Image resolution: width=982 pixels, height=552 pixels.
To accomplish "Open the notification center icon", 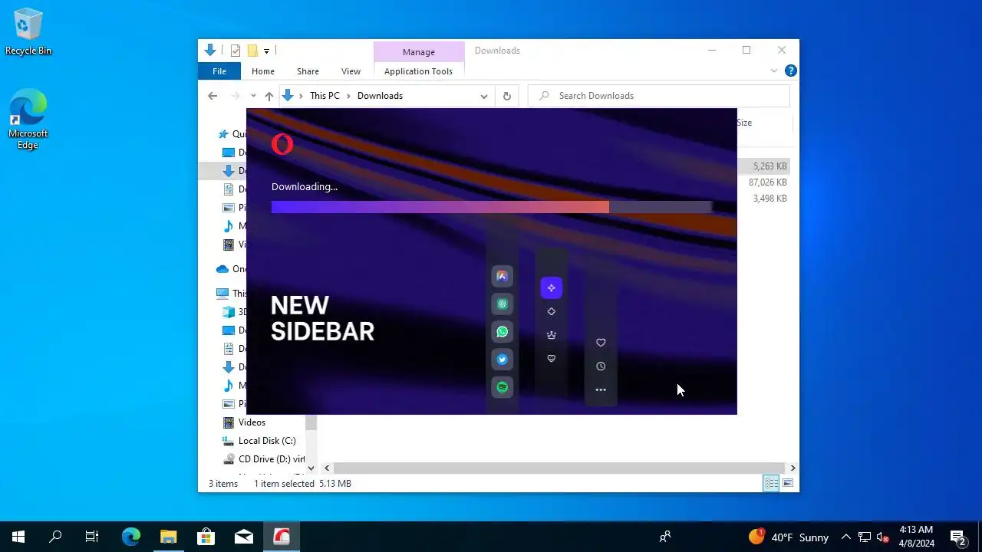I will pyautogui.click(x=957, y=537).
